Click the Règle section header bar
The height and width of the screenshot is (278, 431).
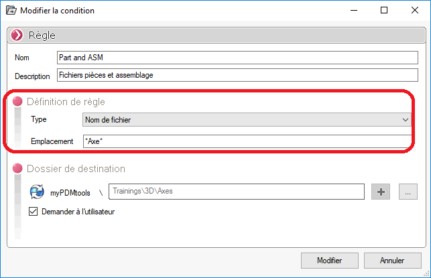click(x=215, y=35)
